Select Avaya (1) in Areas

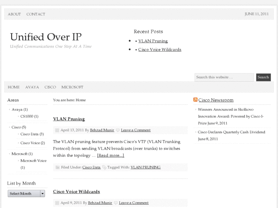(x=20, y=110)
